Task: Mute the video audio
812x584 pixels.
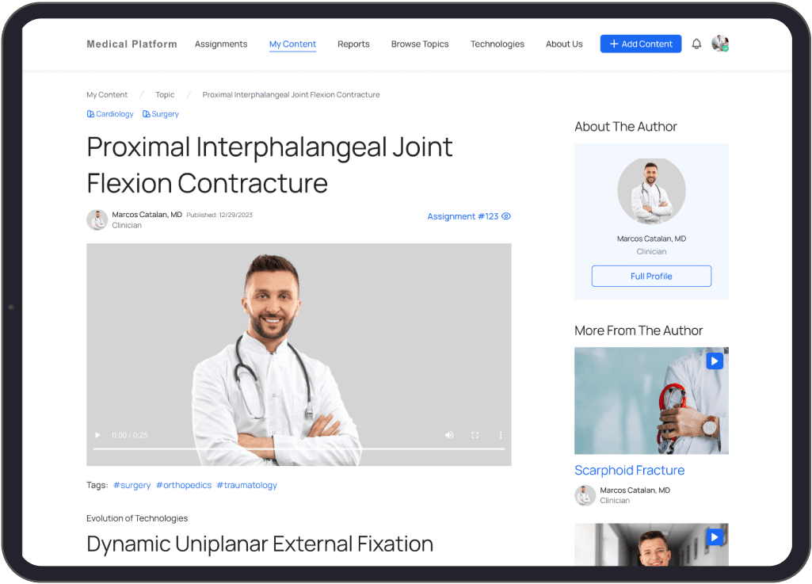Action: point(449,435)
